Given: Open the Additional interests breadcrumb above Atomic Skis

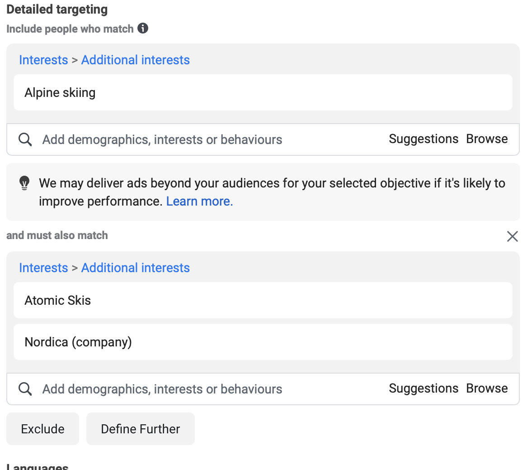Looking at the screenshot, I should 135,268.
